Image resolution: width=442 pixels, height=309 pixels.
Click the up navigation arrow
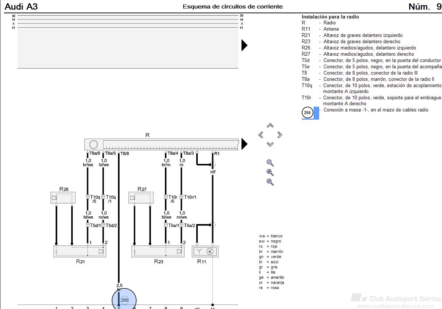270,126
